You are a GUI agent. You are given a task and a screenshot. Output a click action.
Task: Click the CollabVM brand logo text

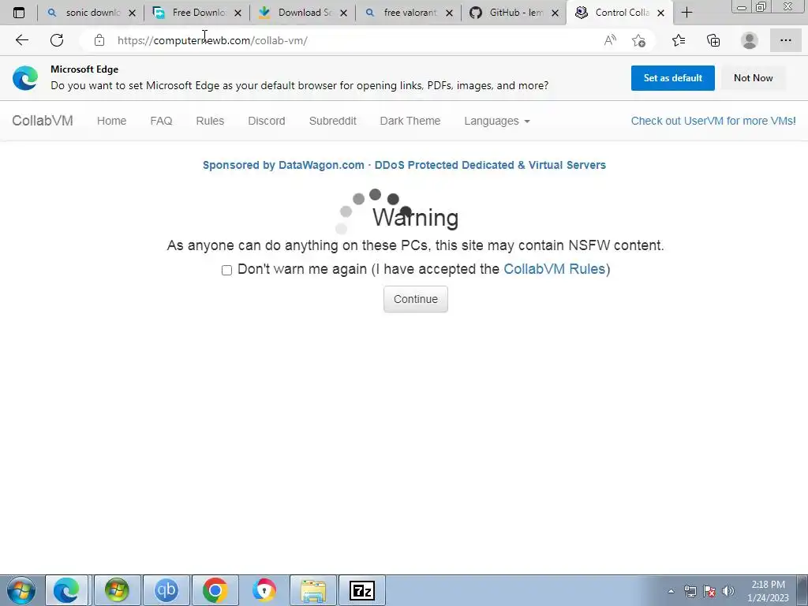(43, 121)
